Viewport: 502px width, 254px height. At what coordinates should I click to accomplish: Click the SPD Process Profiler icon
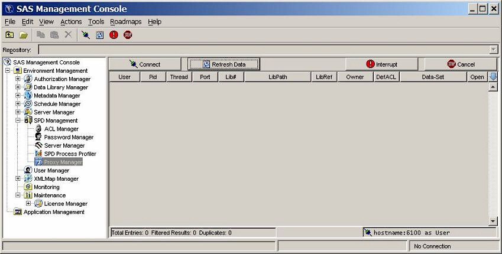(38, 154)
